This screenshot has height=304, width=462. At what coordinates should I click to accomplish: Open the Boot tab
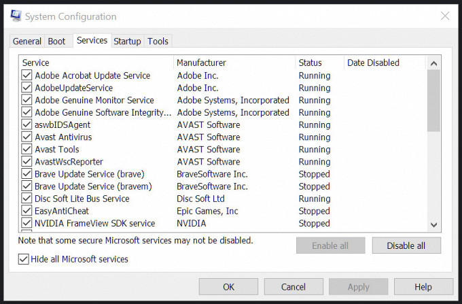pos(56,41)
